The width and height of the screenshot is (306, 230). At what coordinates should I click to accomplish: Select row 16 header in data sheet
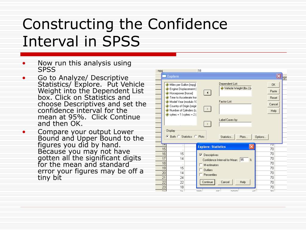[161, 154]
